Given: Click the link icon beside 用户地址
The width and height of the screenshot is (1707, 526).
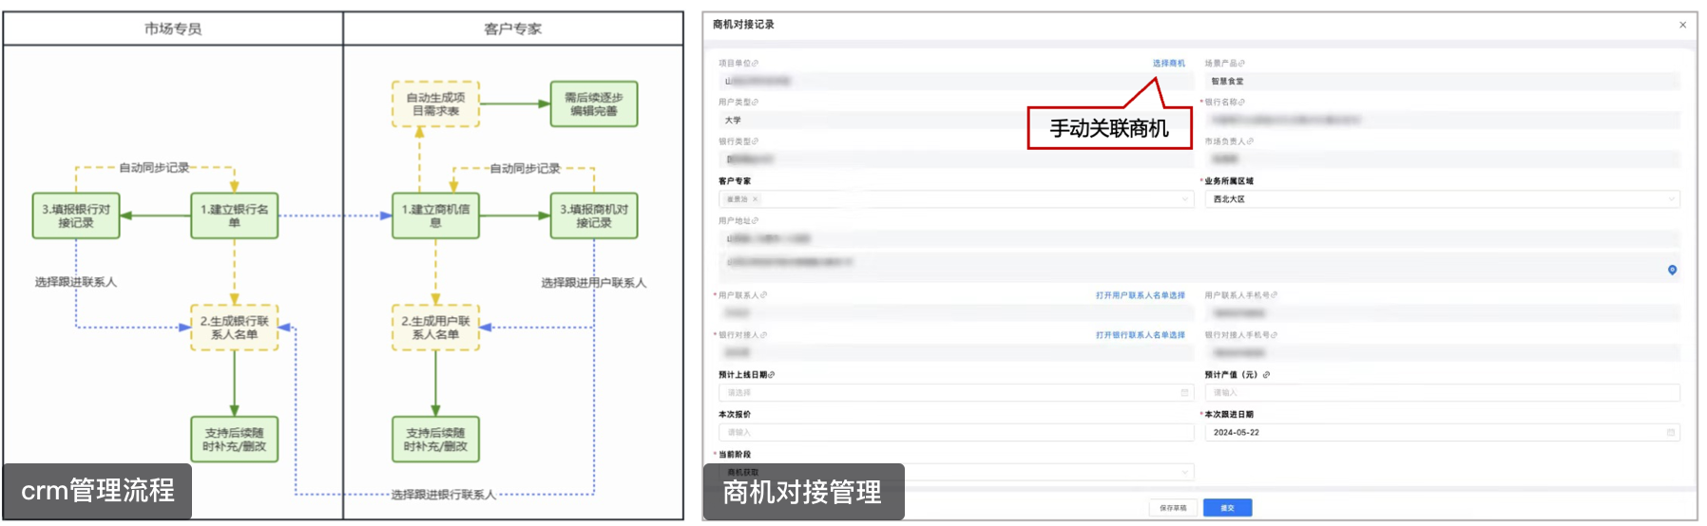Looking at the screenshot, I should tap(755, 221).
